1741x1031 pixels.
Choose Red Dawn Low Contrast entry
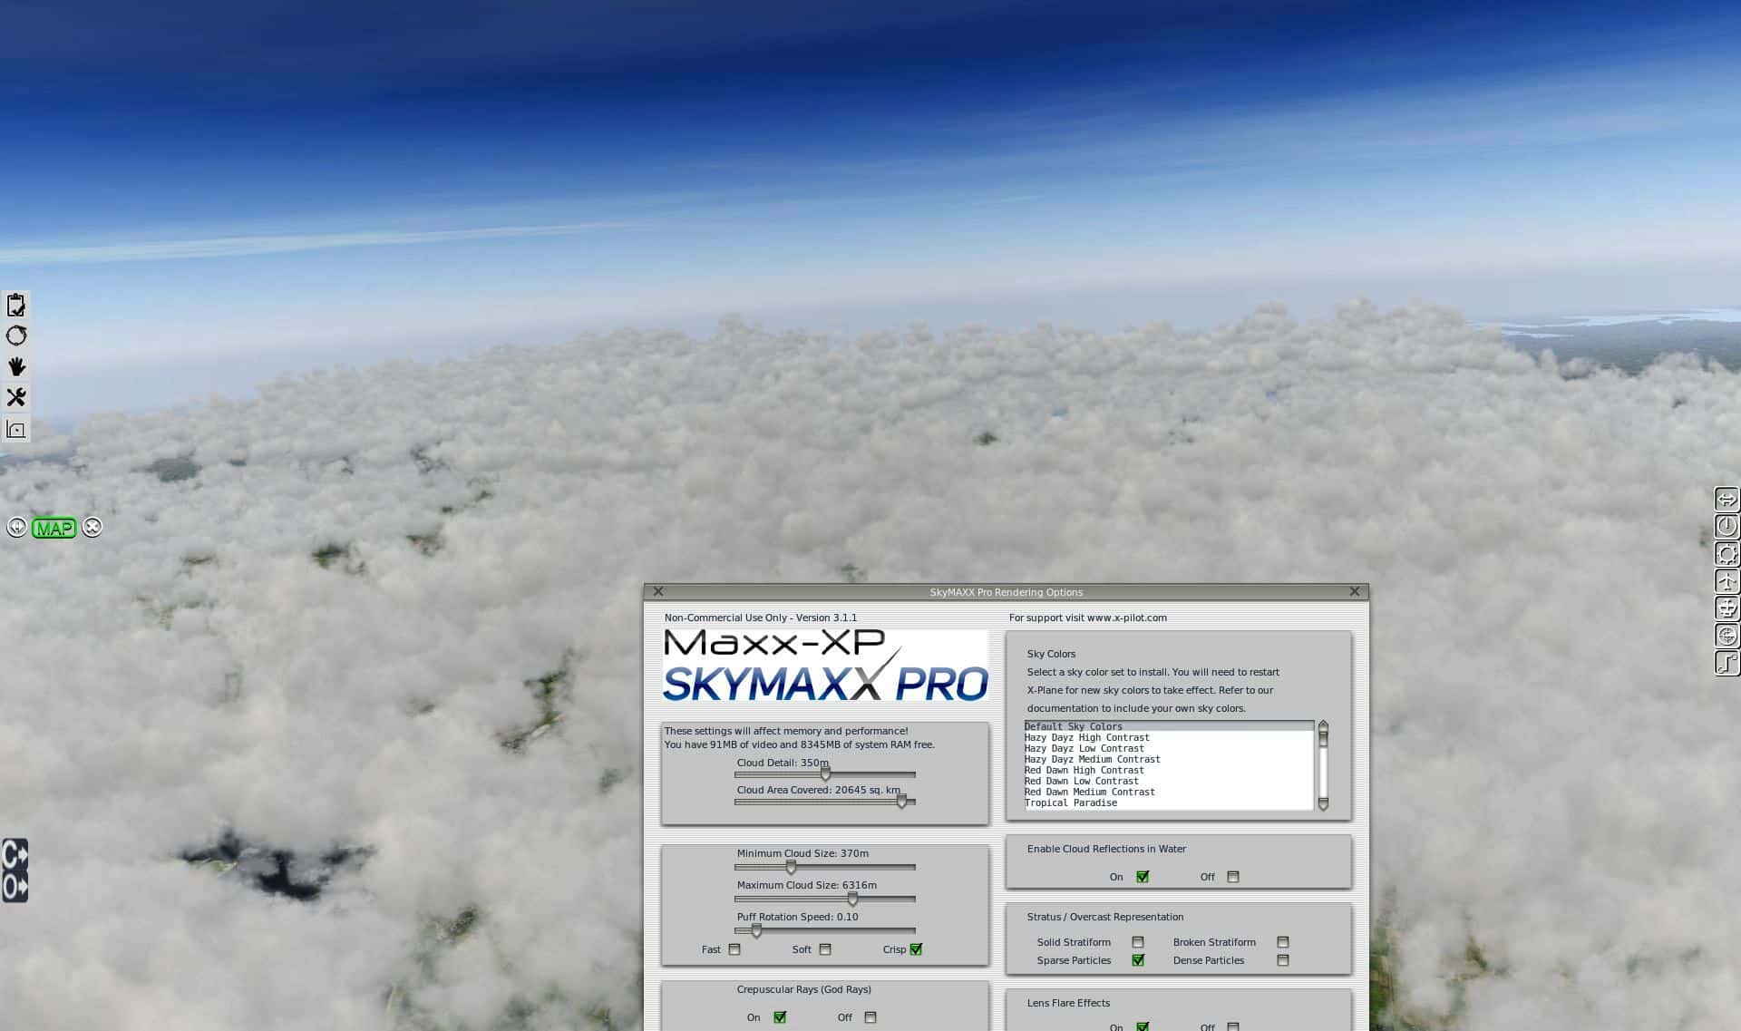(x=1081, y=782)
